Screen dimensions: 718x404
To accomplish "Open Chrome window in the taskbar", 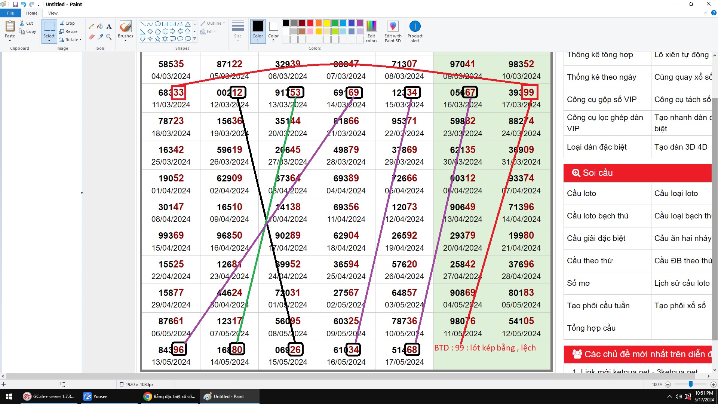I will coord(170,397).
